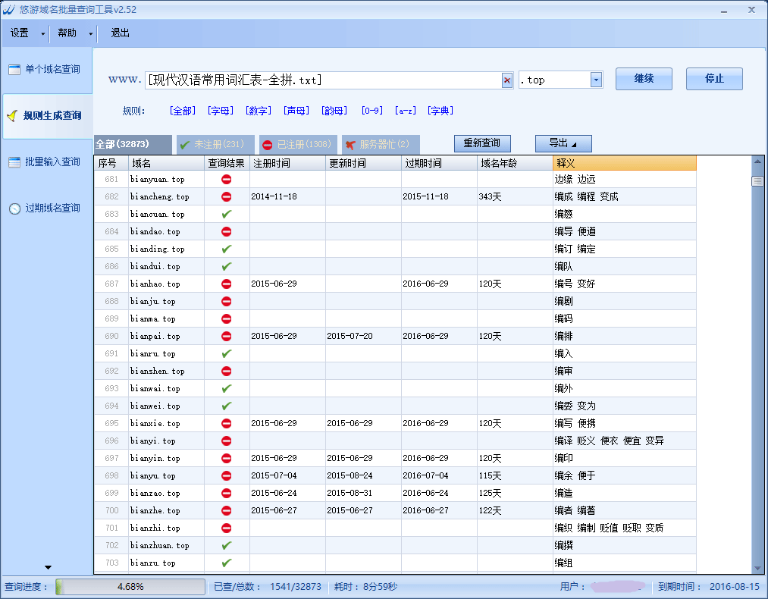The height and width of the screenshot is (599, 768).
Task: Open the 帮助 menu
Action: 67,33
